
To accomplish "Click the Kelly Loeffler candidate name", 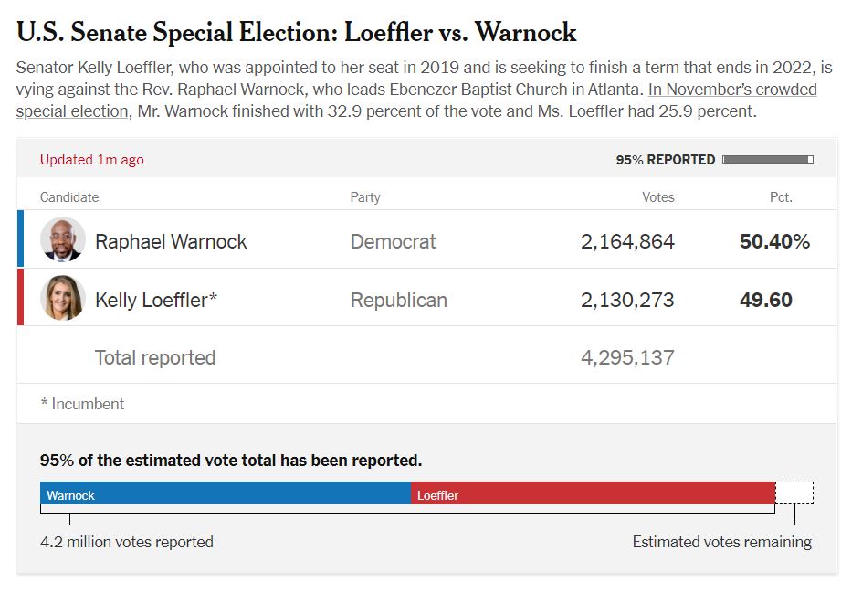I will coord(156,301).
